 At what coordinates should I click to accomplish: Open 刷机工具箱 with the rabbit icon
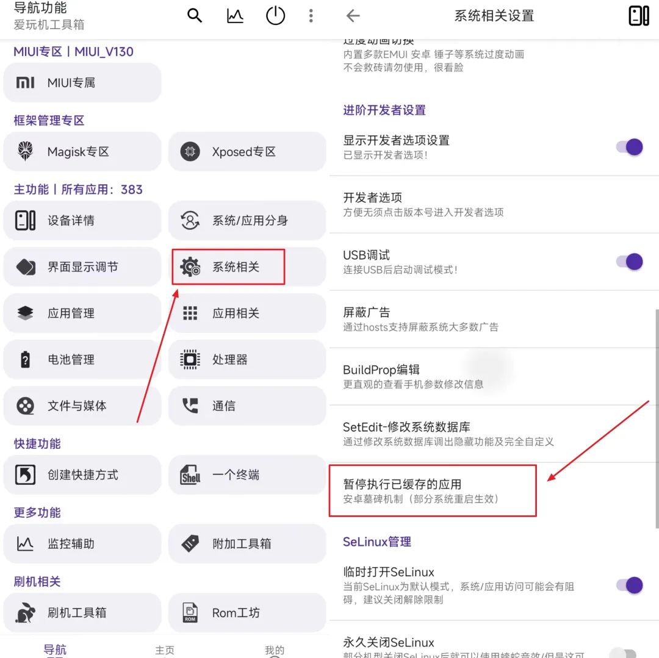(24, 612)
